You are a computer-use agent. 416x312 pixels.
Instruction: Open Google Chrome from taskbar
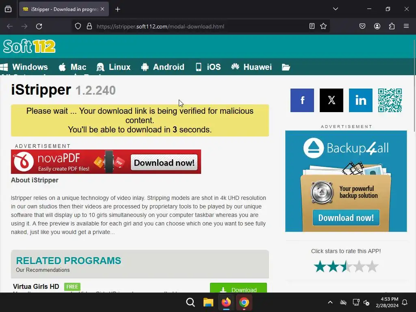point(244,302)
